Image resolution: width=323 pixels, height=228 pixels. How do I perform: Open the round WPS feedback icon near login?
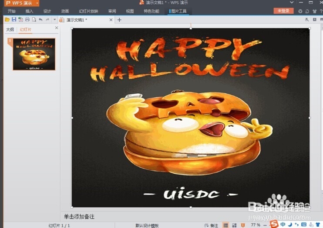[x=300, y=11]
